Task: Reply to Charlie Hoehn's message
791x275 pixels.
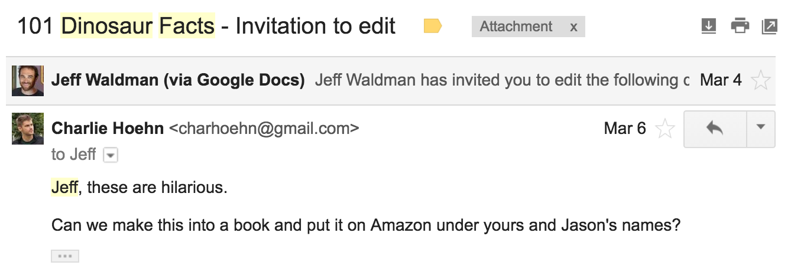Action: 715,127
